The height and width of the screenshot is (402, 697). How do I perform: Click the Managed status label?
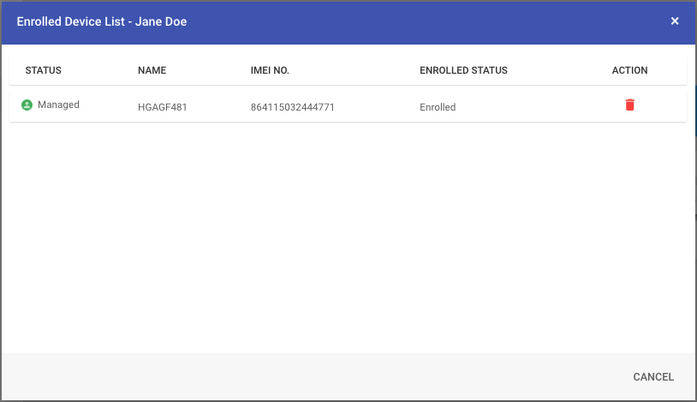pyautogui.click(x=58, y=105)
